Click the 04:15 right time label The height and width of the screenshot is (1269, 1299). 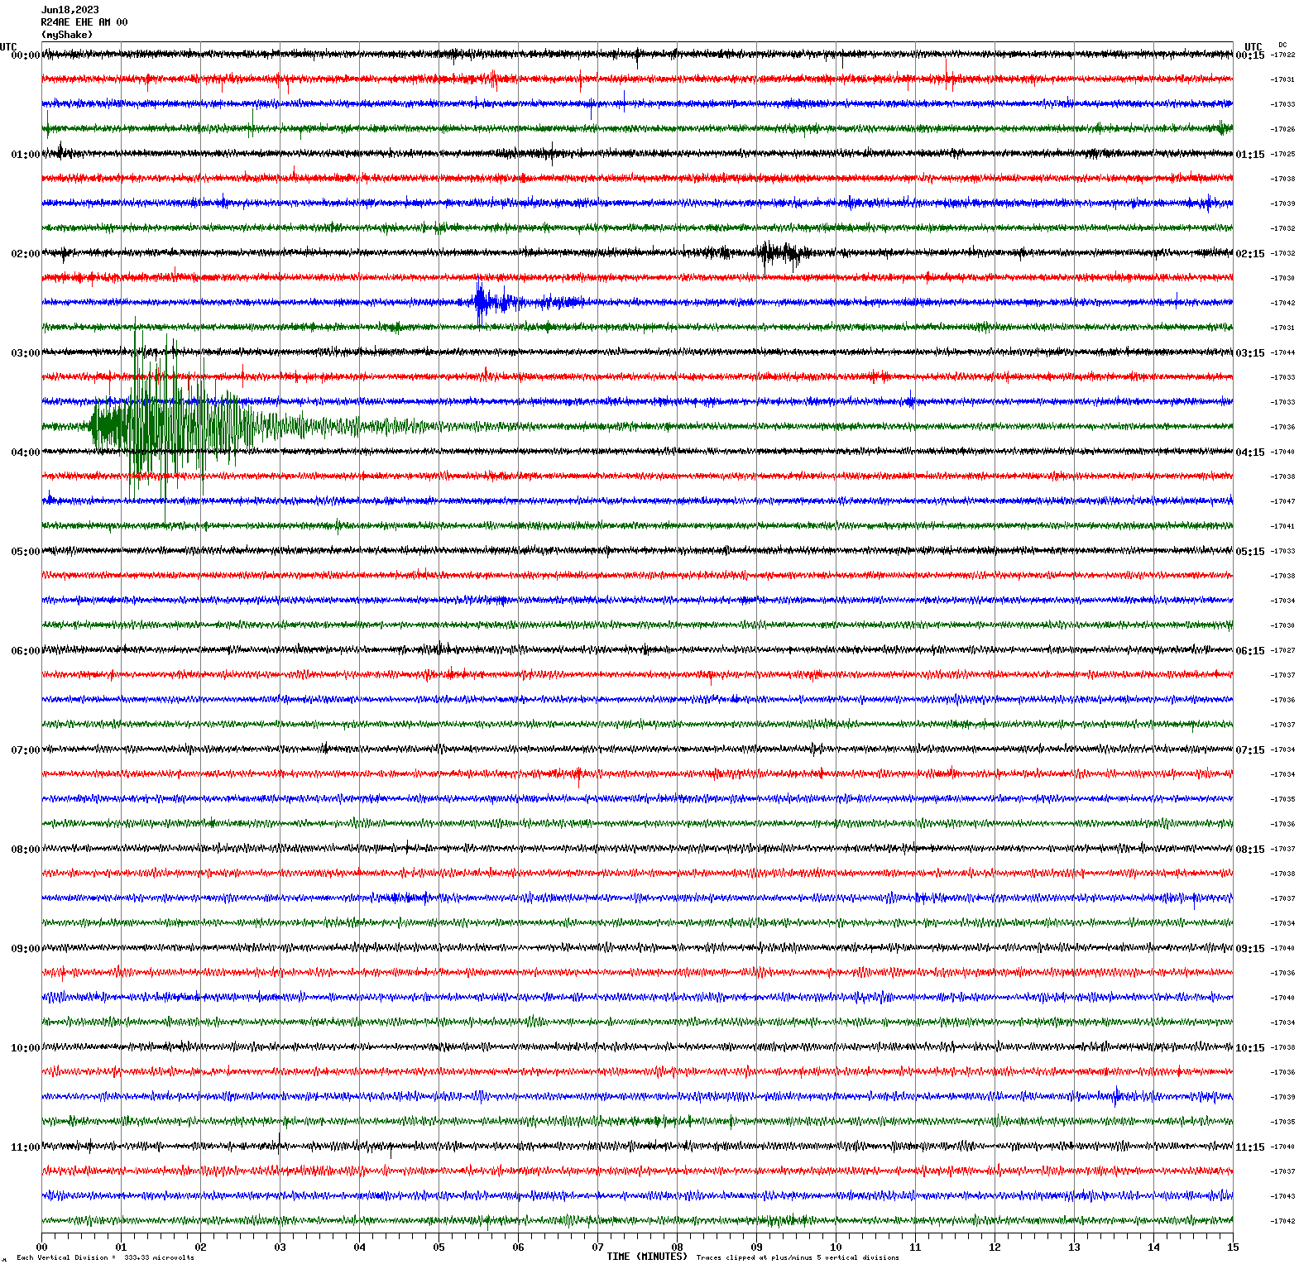1250,453
